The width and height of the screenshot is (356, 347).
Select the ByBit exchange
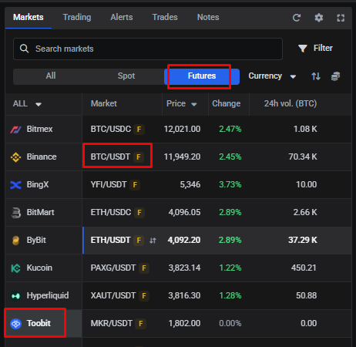point(43,240)
